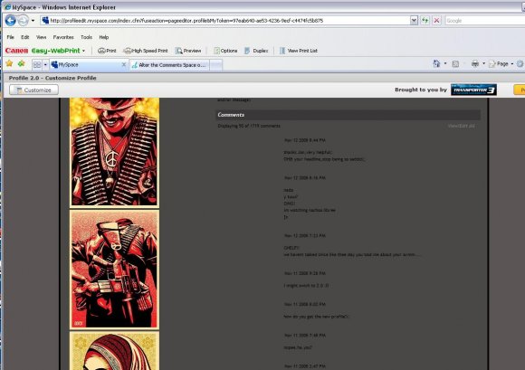Open Canon Easy-WebPrint Options
The image size is (525, 370).
pyautogui.click(x=225, y=51)
